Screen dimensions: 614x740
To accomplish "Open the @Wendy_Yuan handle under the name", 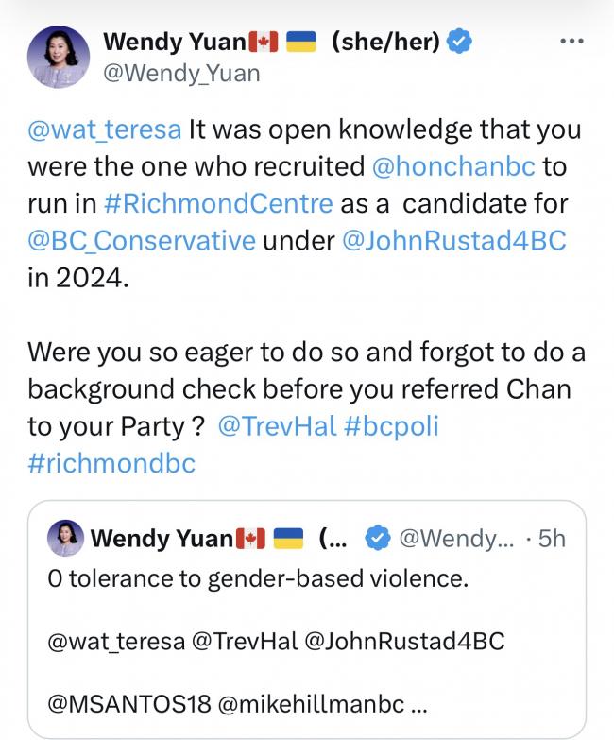I will [180, 73].
